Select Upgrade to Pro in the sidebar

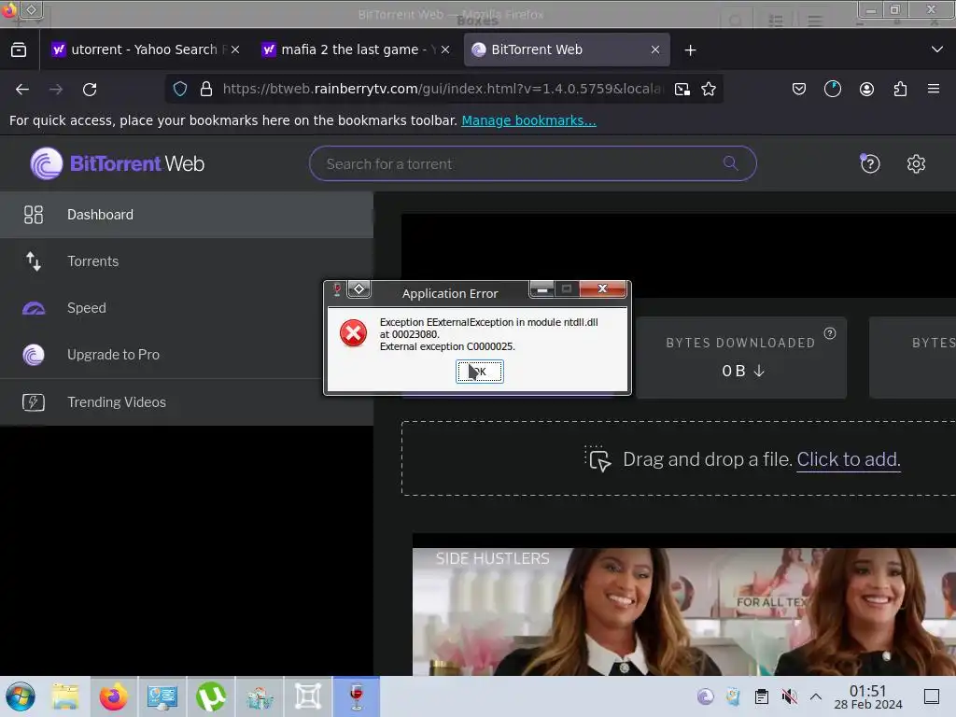187,355
